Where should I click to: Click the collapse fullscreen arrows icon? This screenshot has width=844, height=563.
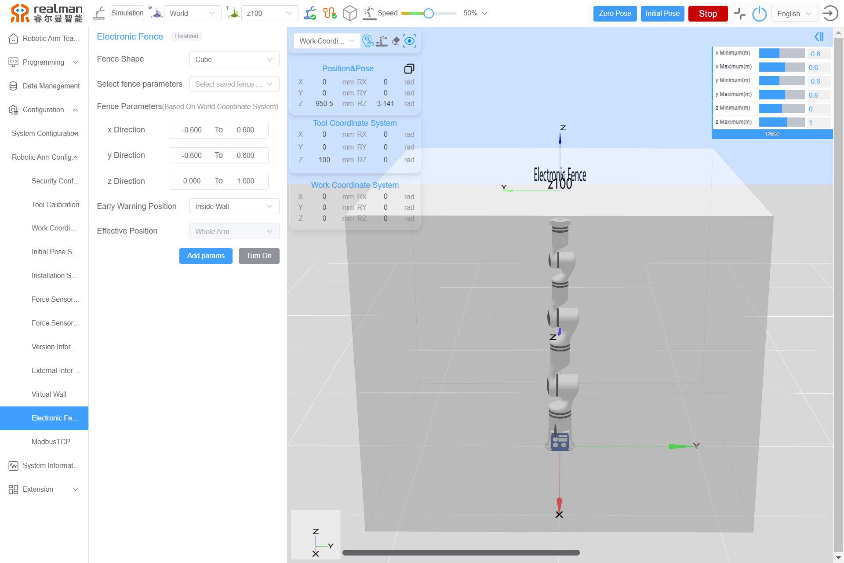[740, 14]
